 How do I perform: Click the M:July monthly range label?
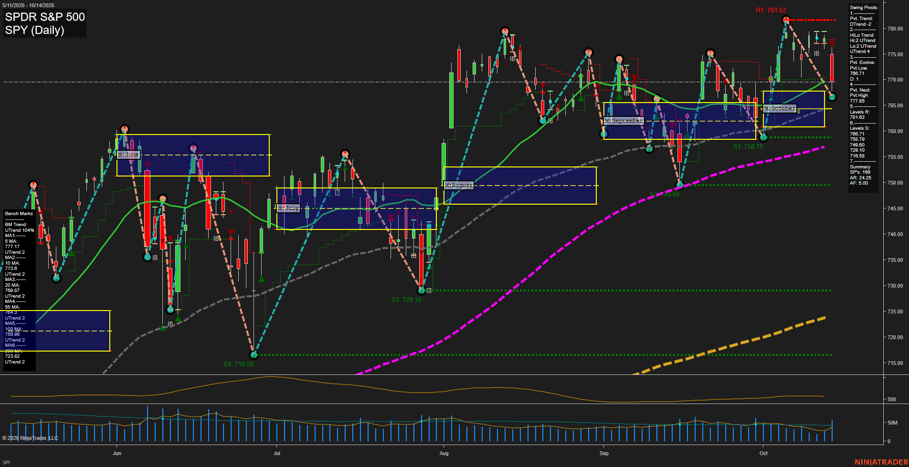288,208
